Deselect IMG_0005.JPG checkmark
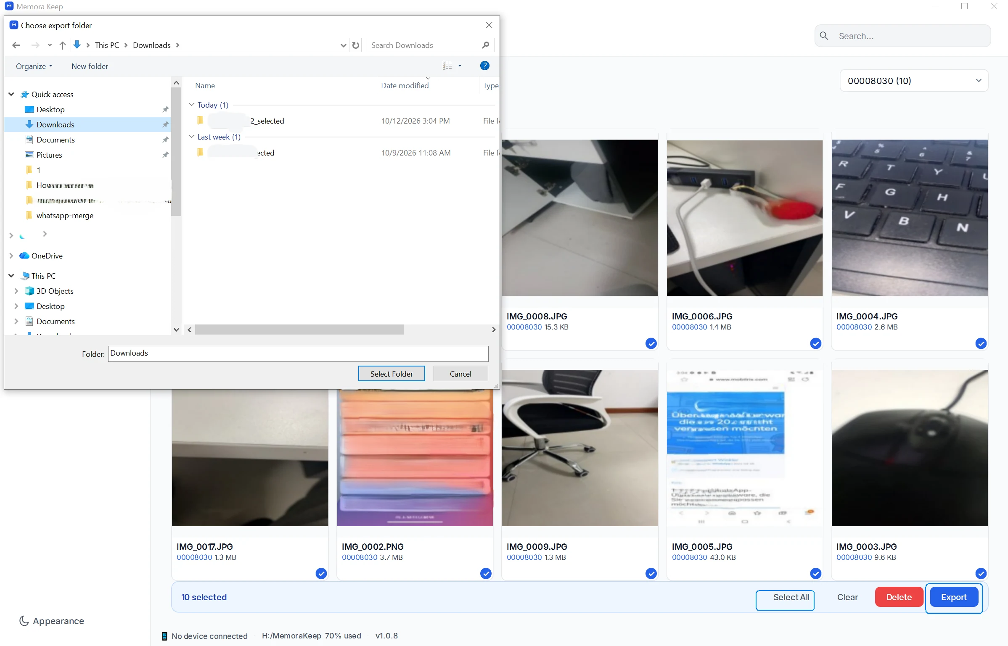The height and width of the screenshot is (646, 1008). [x=816, y=573]
